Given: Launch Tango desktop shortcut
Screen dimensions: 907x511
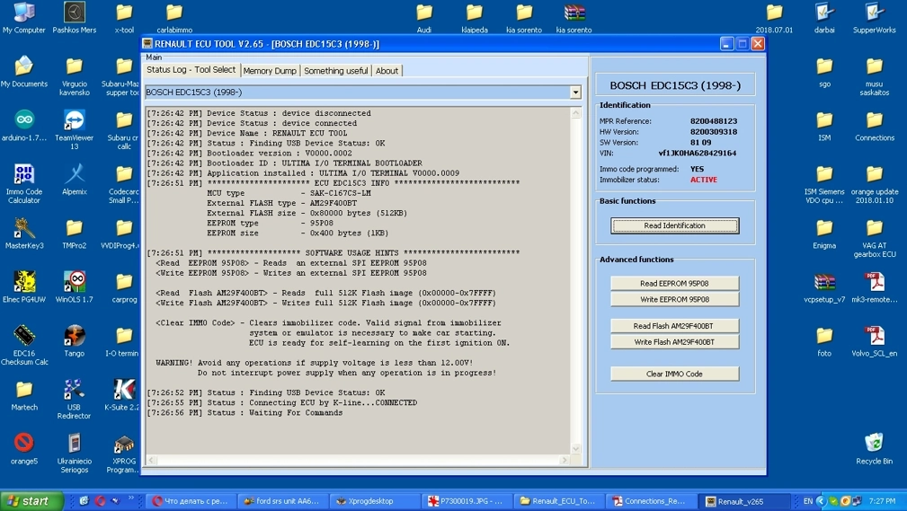Looking at the screenshot, I should click(x=74, y=339).
